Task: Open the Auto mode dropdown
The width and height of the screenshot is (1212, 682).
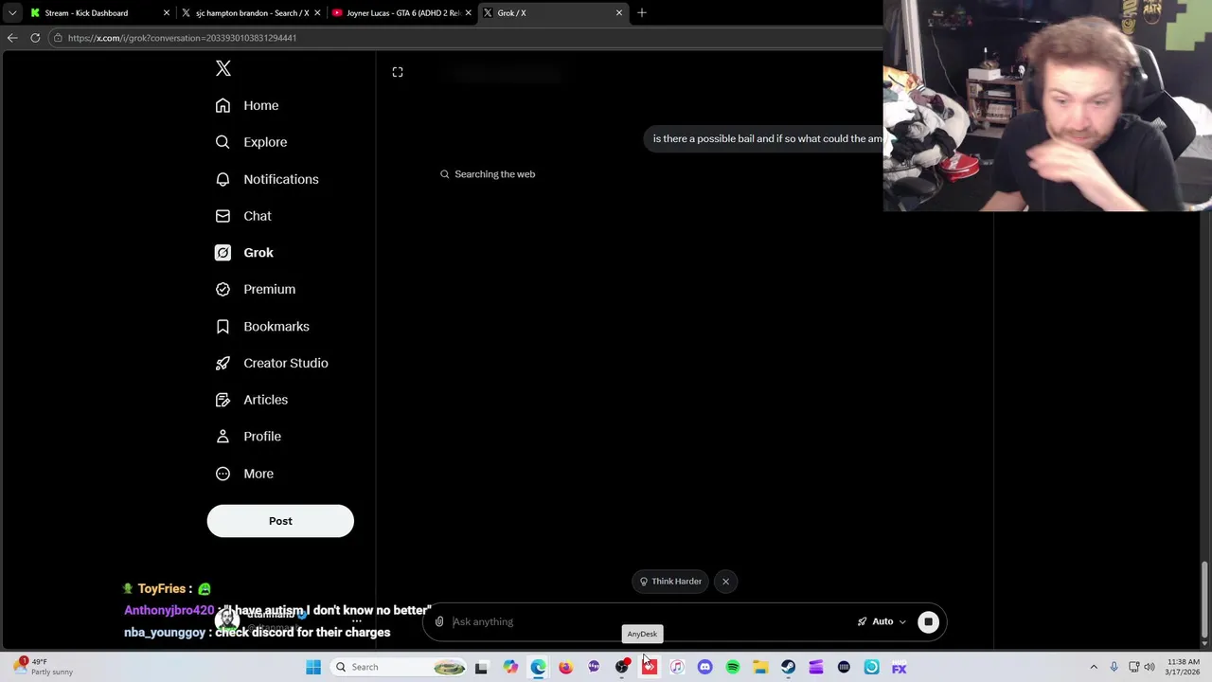Action: (882, 621)
